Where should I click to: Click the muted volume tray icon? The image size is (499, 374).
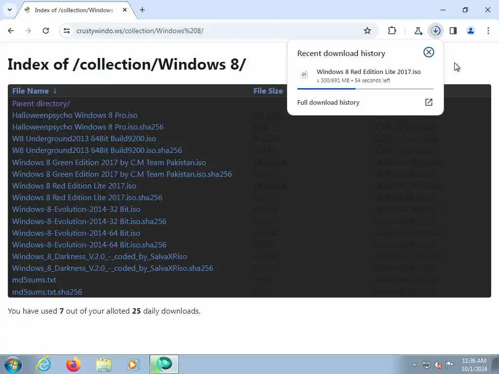tap(438, 365)
